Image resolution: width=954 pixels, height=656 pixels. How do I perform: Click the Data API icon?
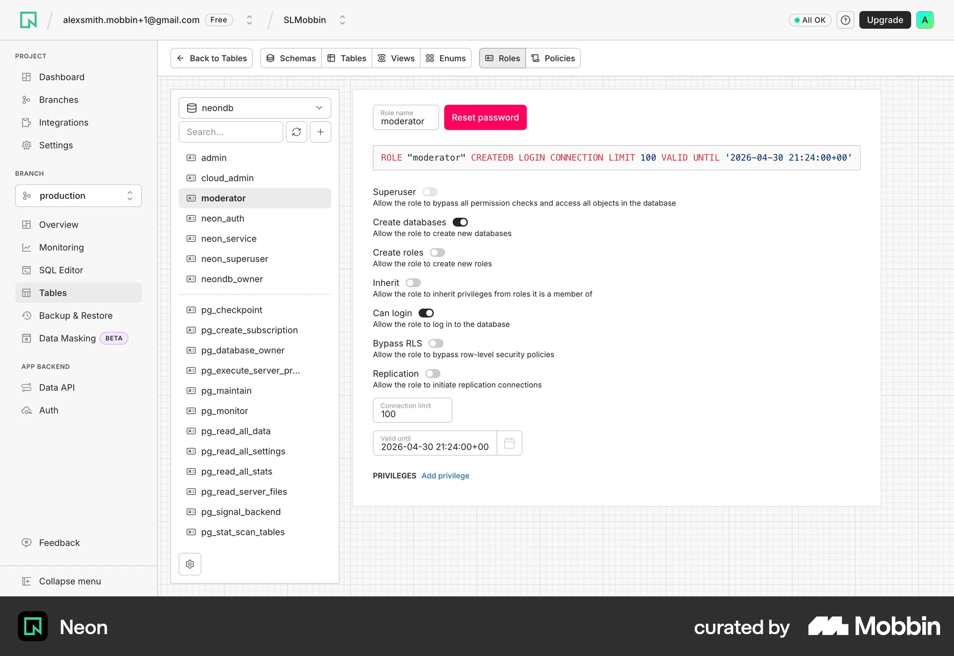(x=26, y=388)
